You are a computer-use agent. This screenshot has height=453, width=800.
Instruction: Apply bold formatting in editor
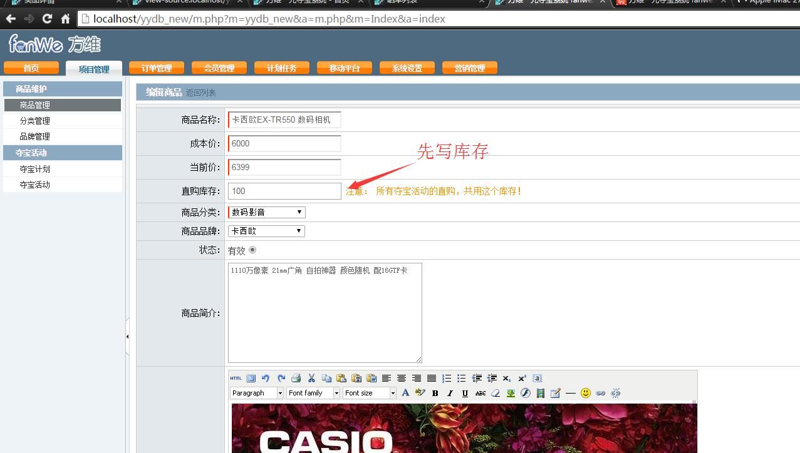pyautogui.click(x=435, y=393)
